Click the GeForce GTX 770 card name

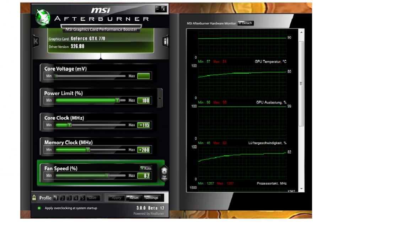[x=88, y=39]
